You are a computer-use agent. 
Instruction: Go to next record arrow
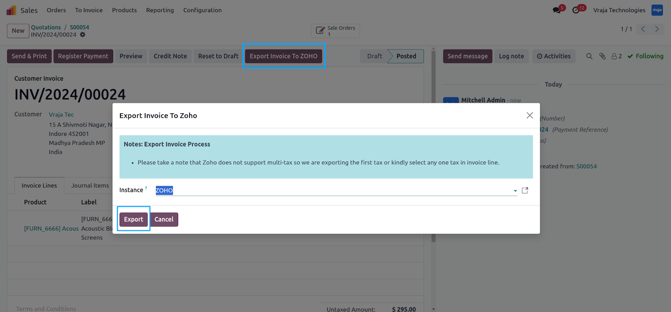657,29
